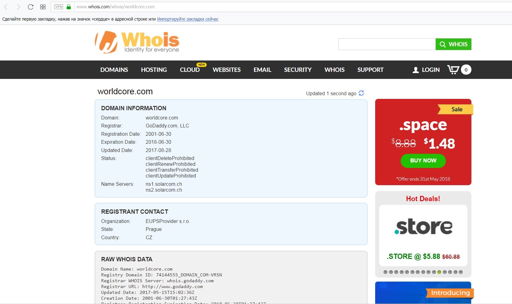This screenshot has height=304, width=512.
Task: Open the Import bookmarks now link
Action: 188,19
